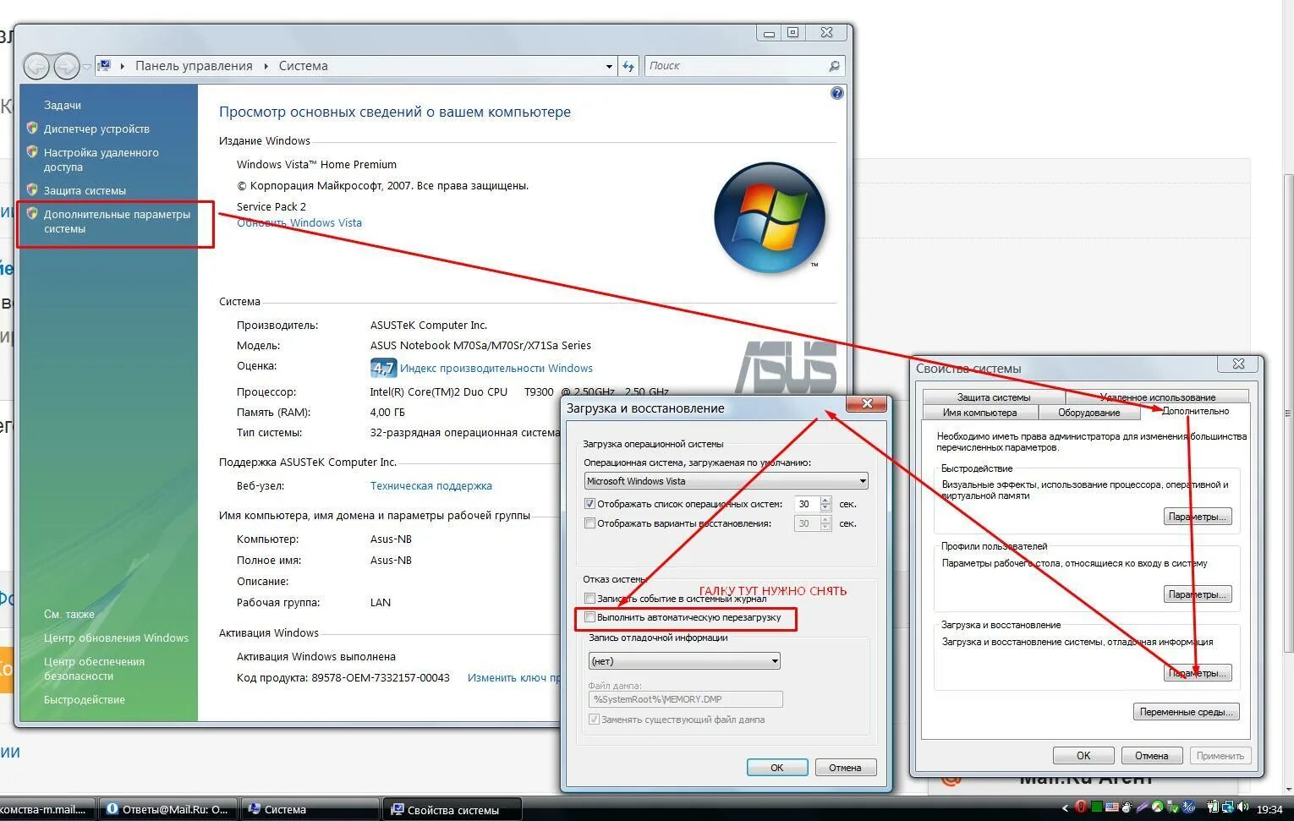1294x821 pixels.
Task: Click the 4,7 performance score badge
Action: coord(383,368)
